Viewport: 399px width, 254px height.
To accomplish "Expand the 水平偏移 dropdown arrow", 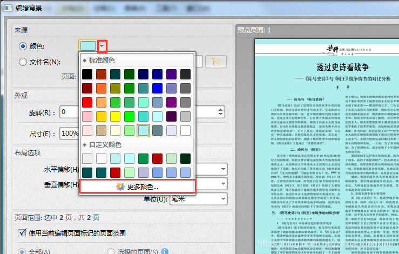I will pos(223,169).
